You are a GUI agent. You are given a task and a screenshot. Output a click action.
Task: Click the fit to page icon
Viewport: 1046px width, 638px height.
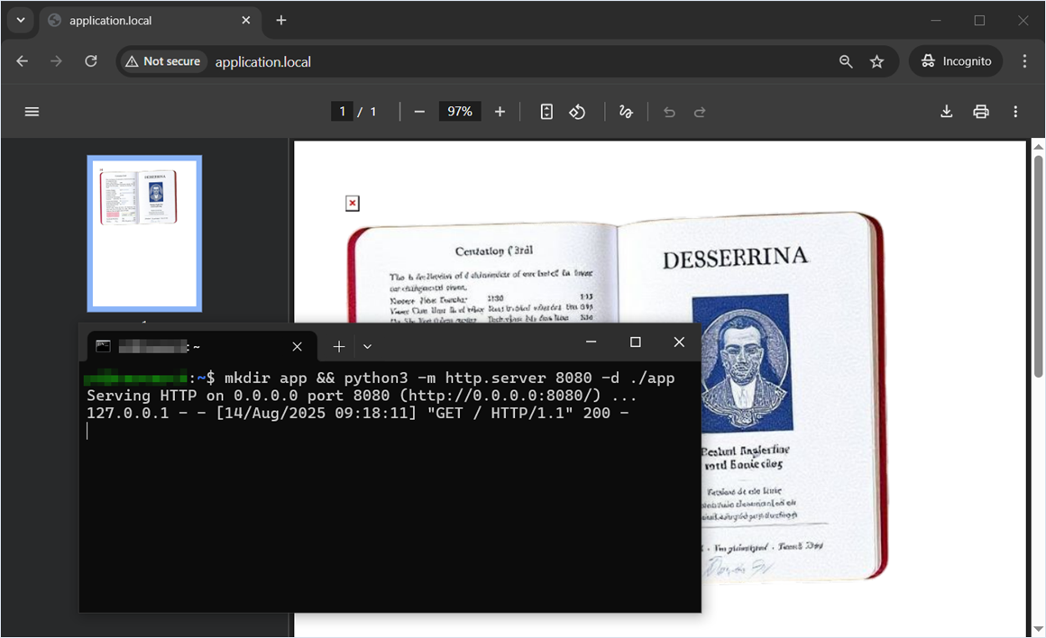point(546,112)
